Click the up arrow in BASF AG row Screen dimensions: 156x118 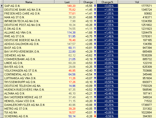click(95, 48)
